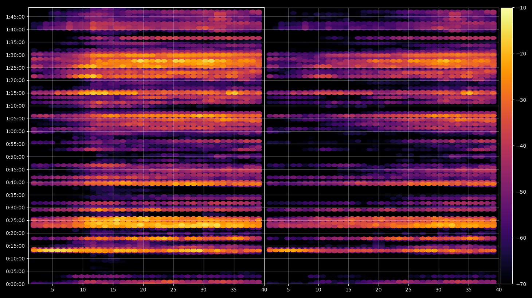Click x-axis label 15 under the left plot
The width and height of the screenshot is (532, 298).
pos(113,290)
